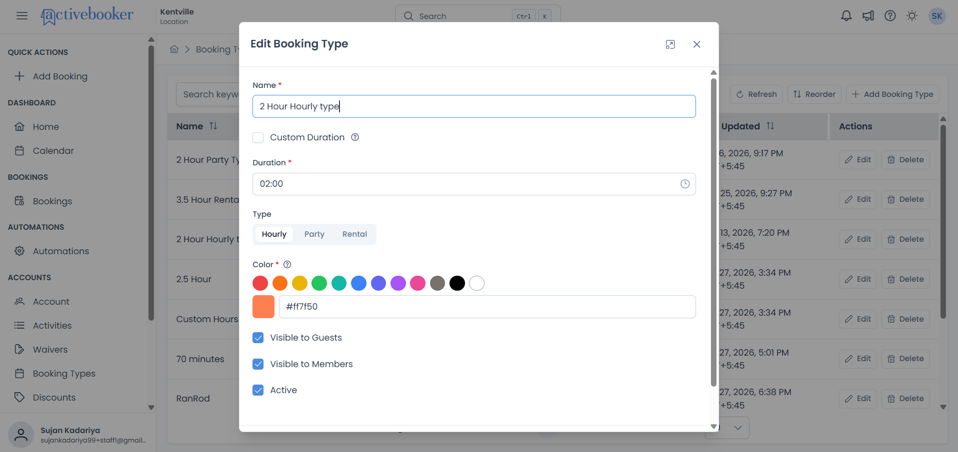Open SK user avatar menu
958x452 pixels.
coord(937,16)
